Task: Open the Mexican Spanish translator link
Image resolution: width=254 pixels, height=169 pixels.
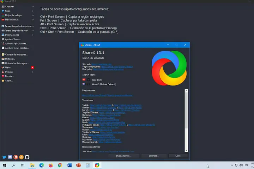Action: 110,142
